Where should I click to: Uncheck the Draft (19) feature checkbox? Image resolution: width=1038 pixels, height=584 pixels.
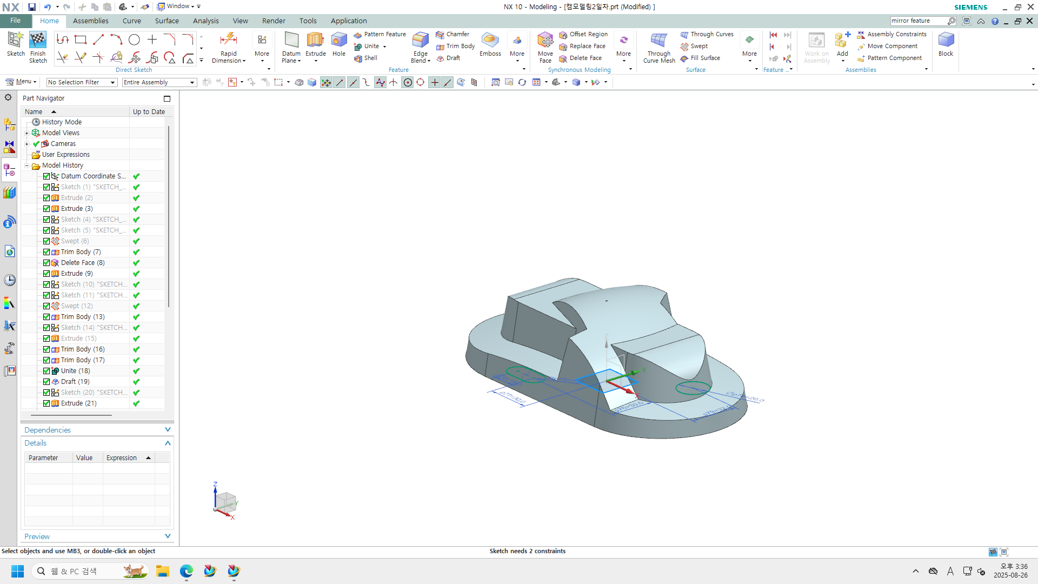coord(46,382)
